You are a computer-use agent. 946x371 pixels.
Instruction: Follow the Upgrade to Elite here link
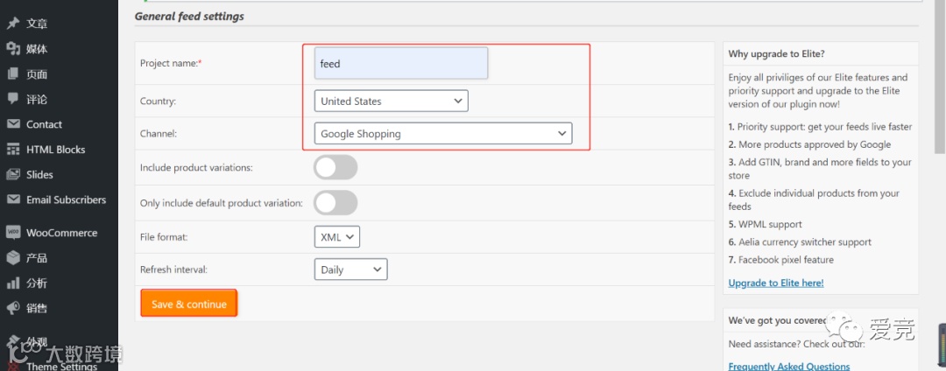(775, 283)
